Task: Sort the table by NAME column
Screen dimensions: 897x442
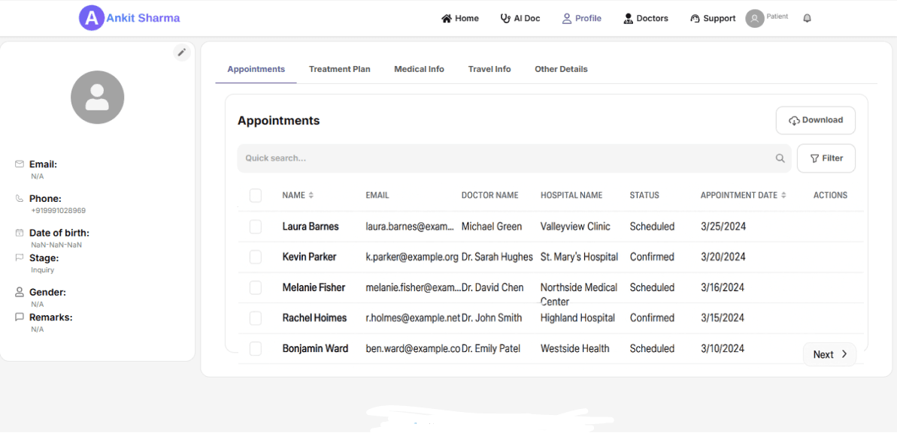Action: pyautogui.click(x=311, y=194)
